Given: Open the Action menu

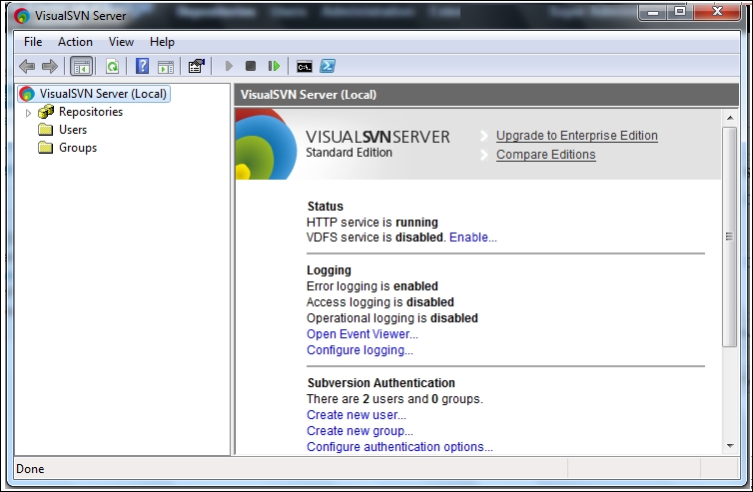Looking at the screenshot, I should pyautogui.click(x=75, y=42).
